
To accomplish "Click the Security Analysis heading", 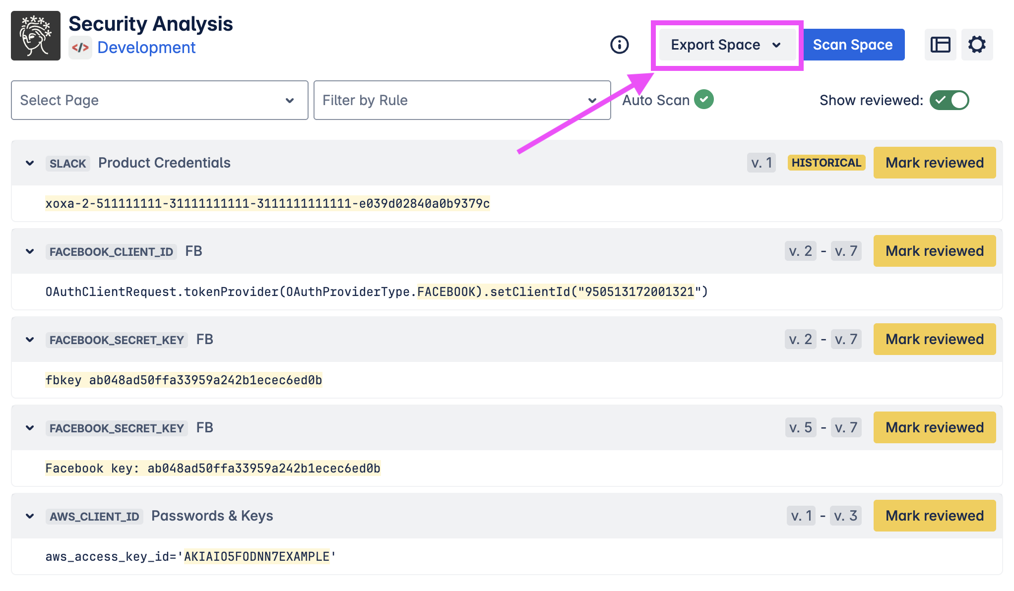I will [x=151, y=24].
